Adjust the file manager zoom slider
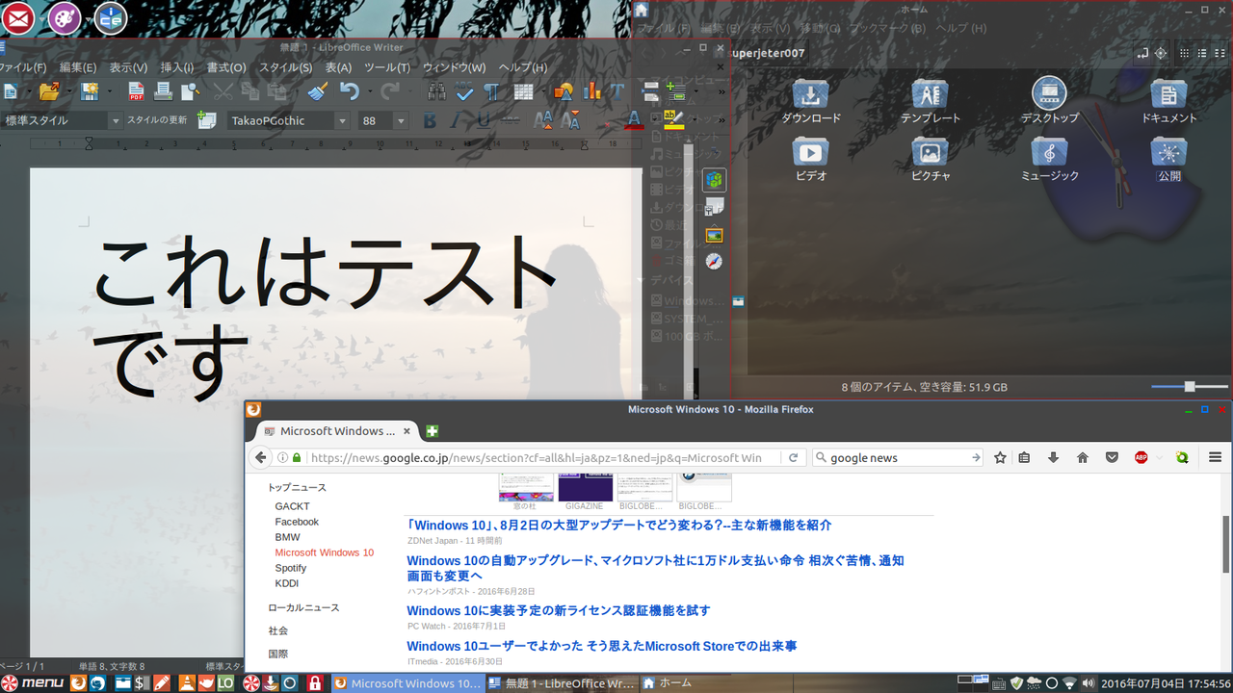Viewport: 1233px width, 693px height. pyautogui.click(x=1189, y=387)
